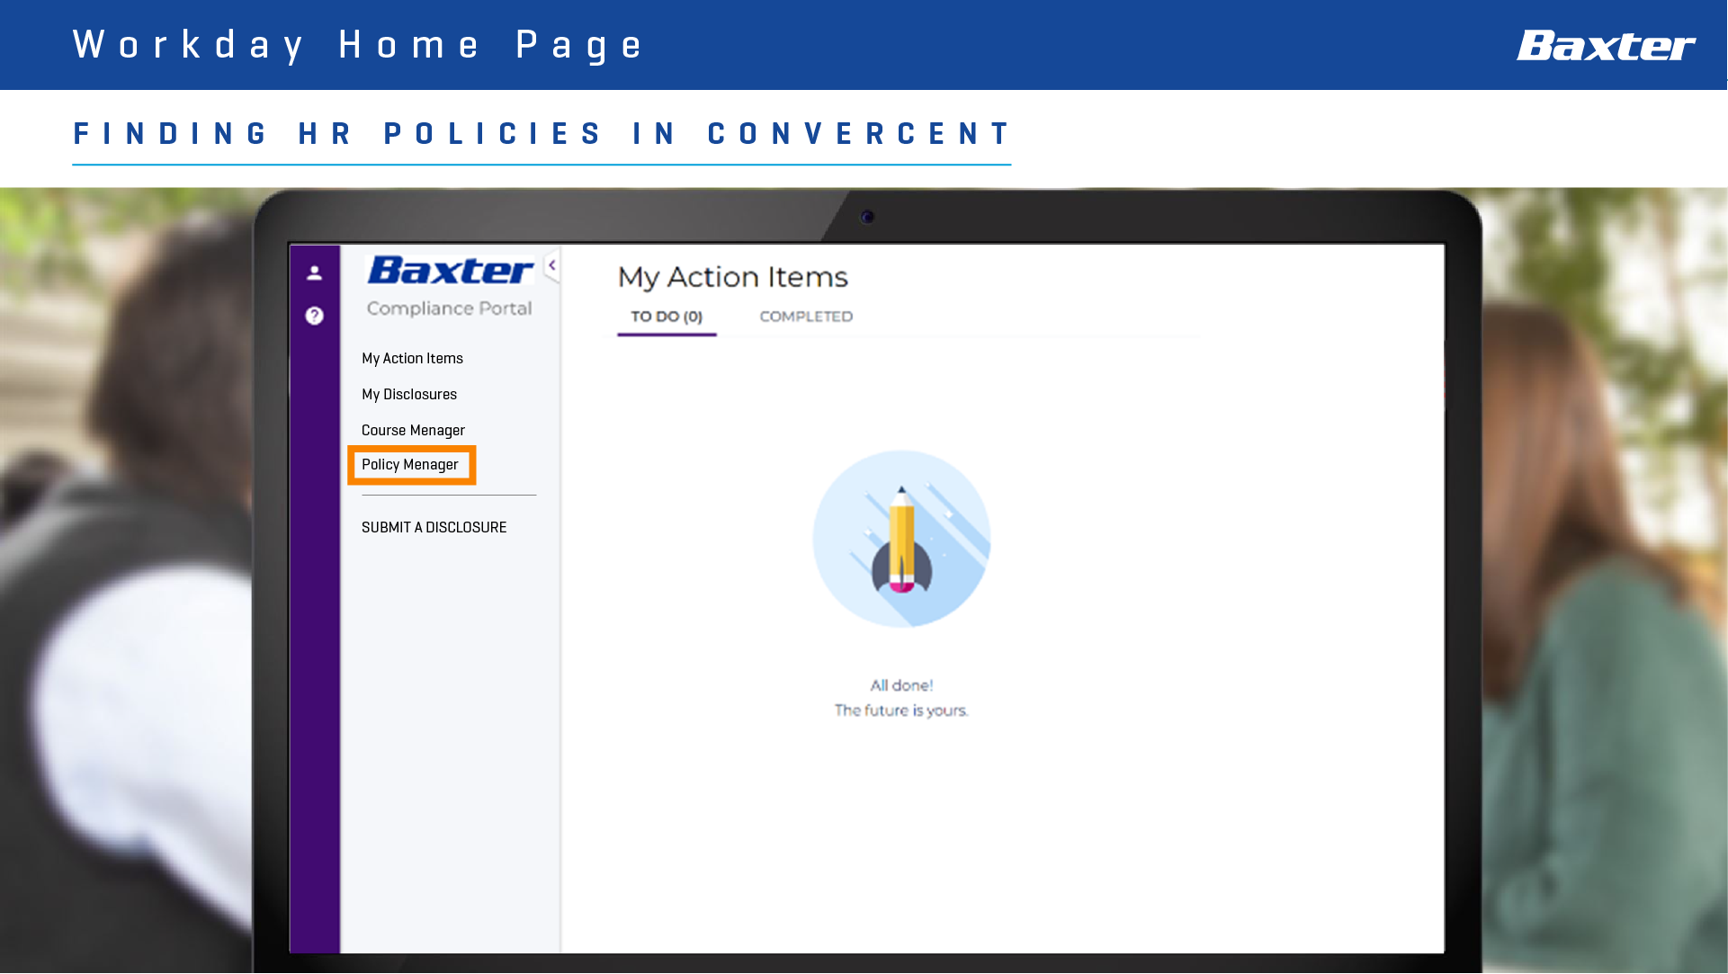Screen dimensions: 1728x974
Task: Click the Finding HR Policies in Convercent heading
Action: point(542,134)
